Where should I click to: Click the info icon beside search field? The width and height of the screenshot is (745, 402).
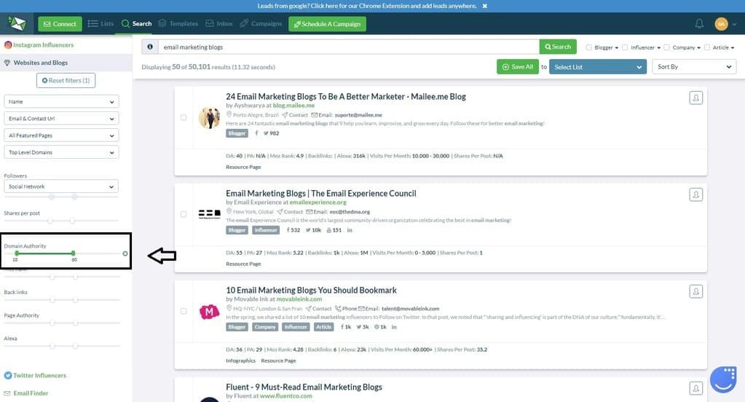tap(150, 47)
